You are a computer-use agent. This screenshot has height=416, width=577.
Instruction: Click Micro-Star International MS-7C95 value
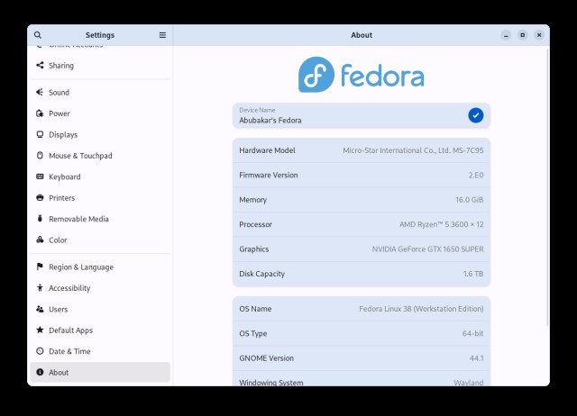[413, 150]
